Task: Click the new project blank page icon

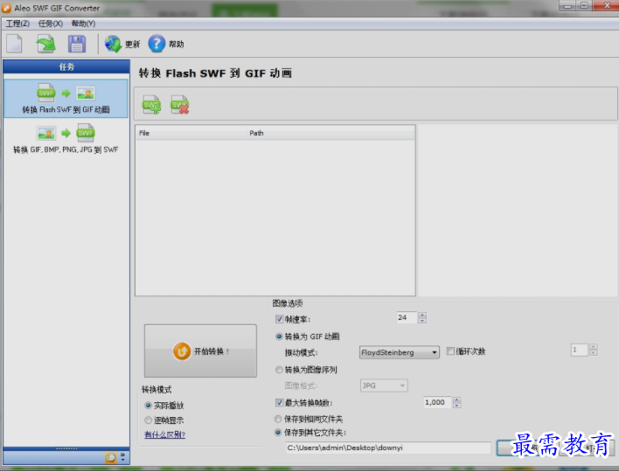Action: 14,44
